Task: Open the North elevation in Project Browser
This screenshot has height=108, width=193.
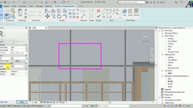Action: [170, 81]
